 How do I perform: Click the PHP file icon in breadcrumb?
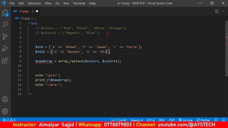pos(17,18)
